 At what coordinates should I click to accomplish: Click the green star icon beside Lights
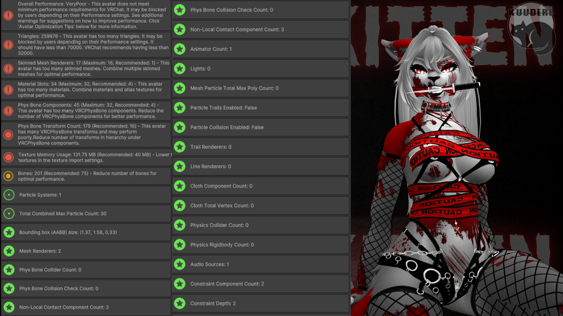point(179,69)
